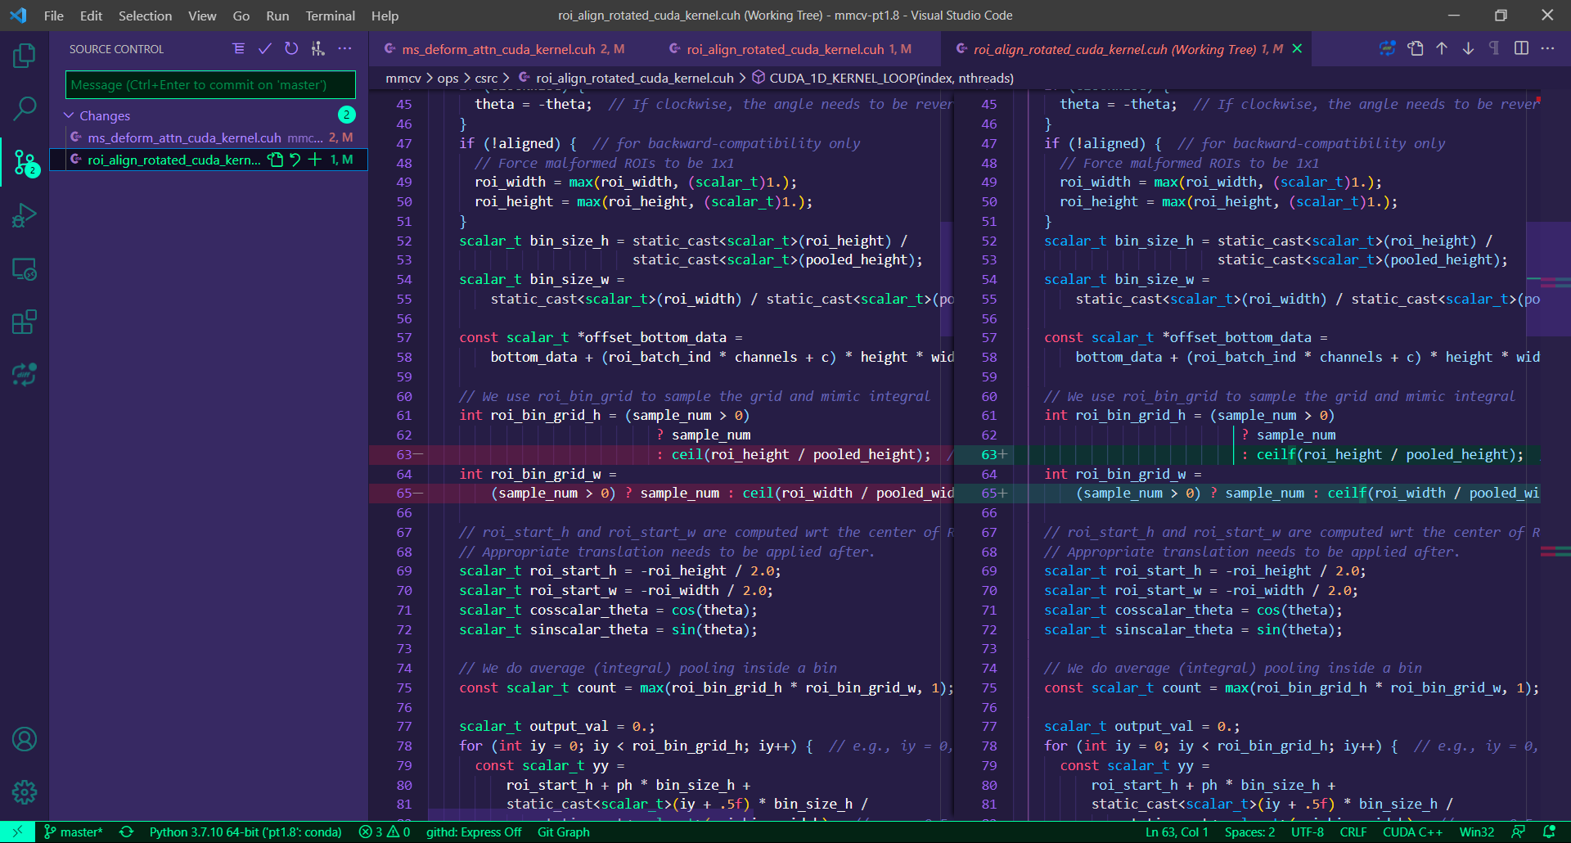Toggle whitespace trimming in diff editor
The image size is (1571, 843).
1494,49
